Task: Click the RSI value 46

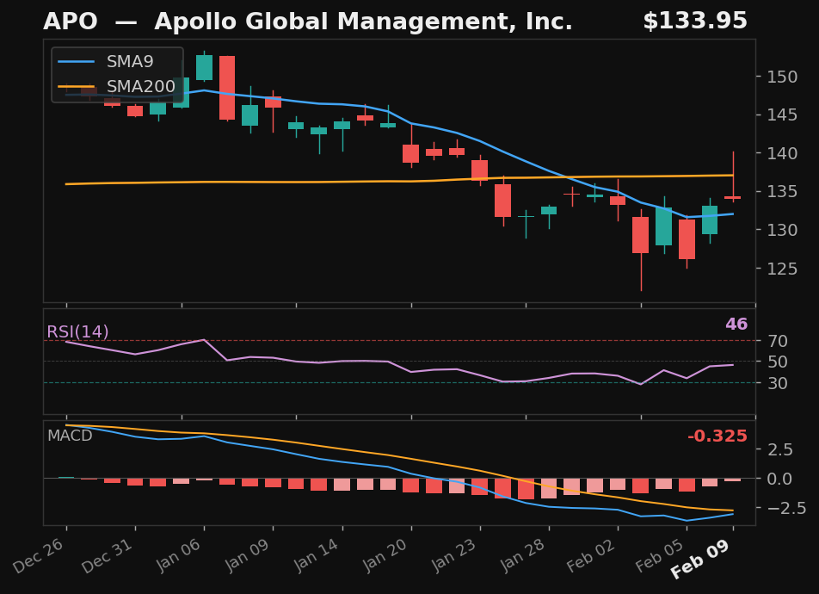Action: [x=736, y=325]
